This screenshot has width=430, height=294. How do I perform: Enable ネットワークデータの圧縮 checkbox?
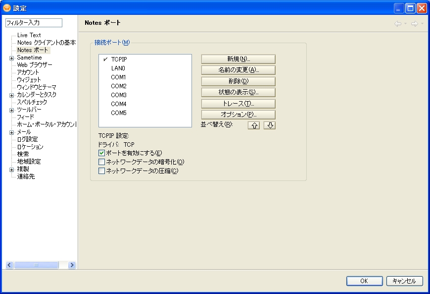(101, 171)
